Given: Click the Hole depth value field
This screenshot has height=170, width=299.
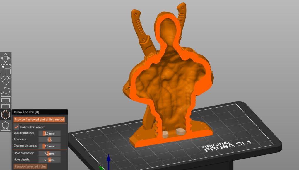Looking at the screenshot, I should pyautogui.click(x=49, y=160).
